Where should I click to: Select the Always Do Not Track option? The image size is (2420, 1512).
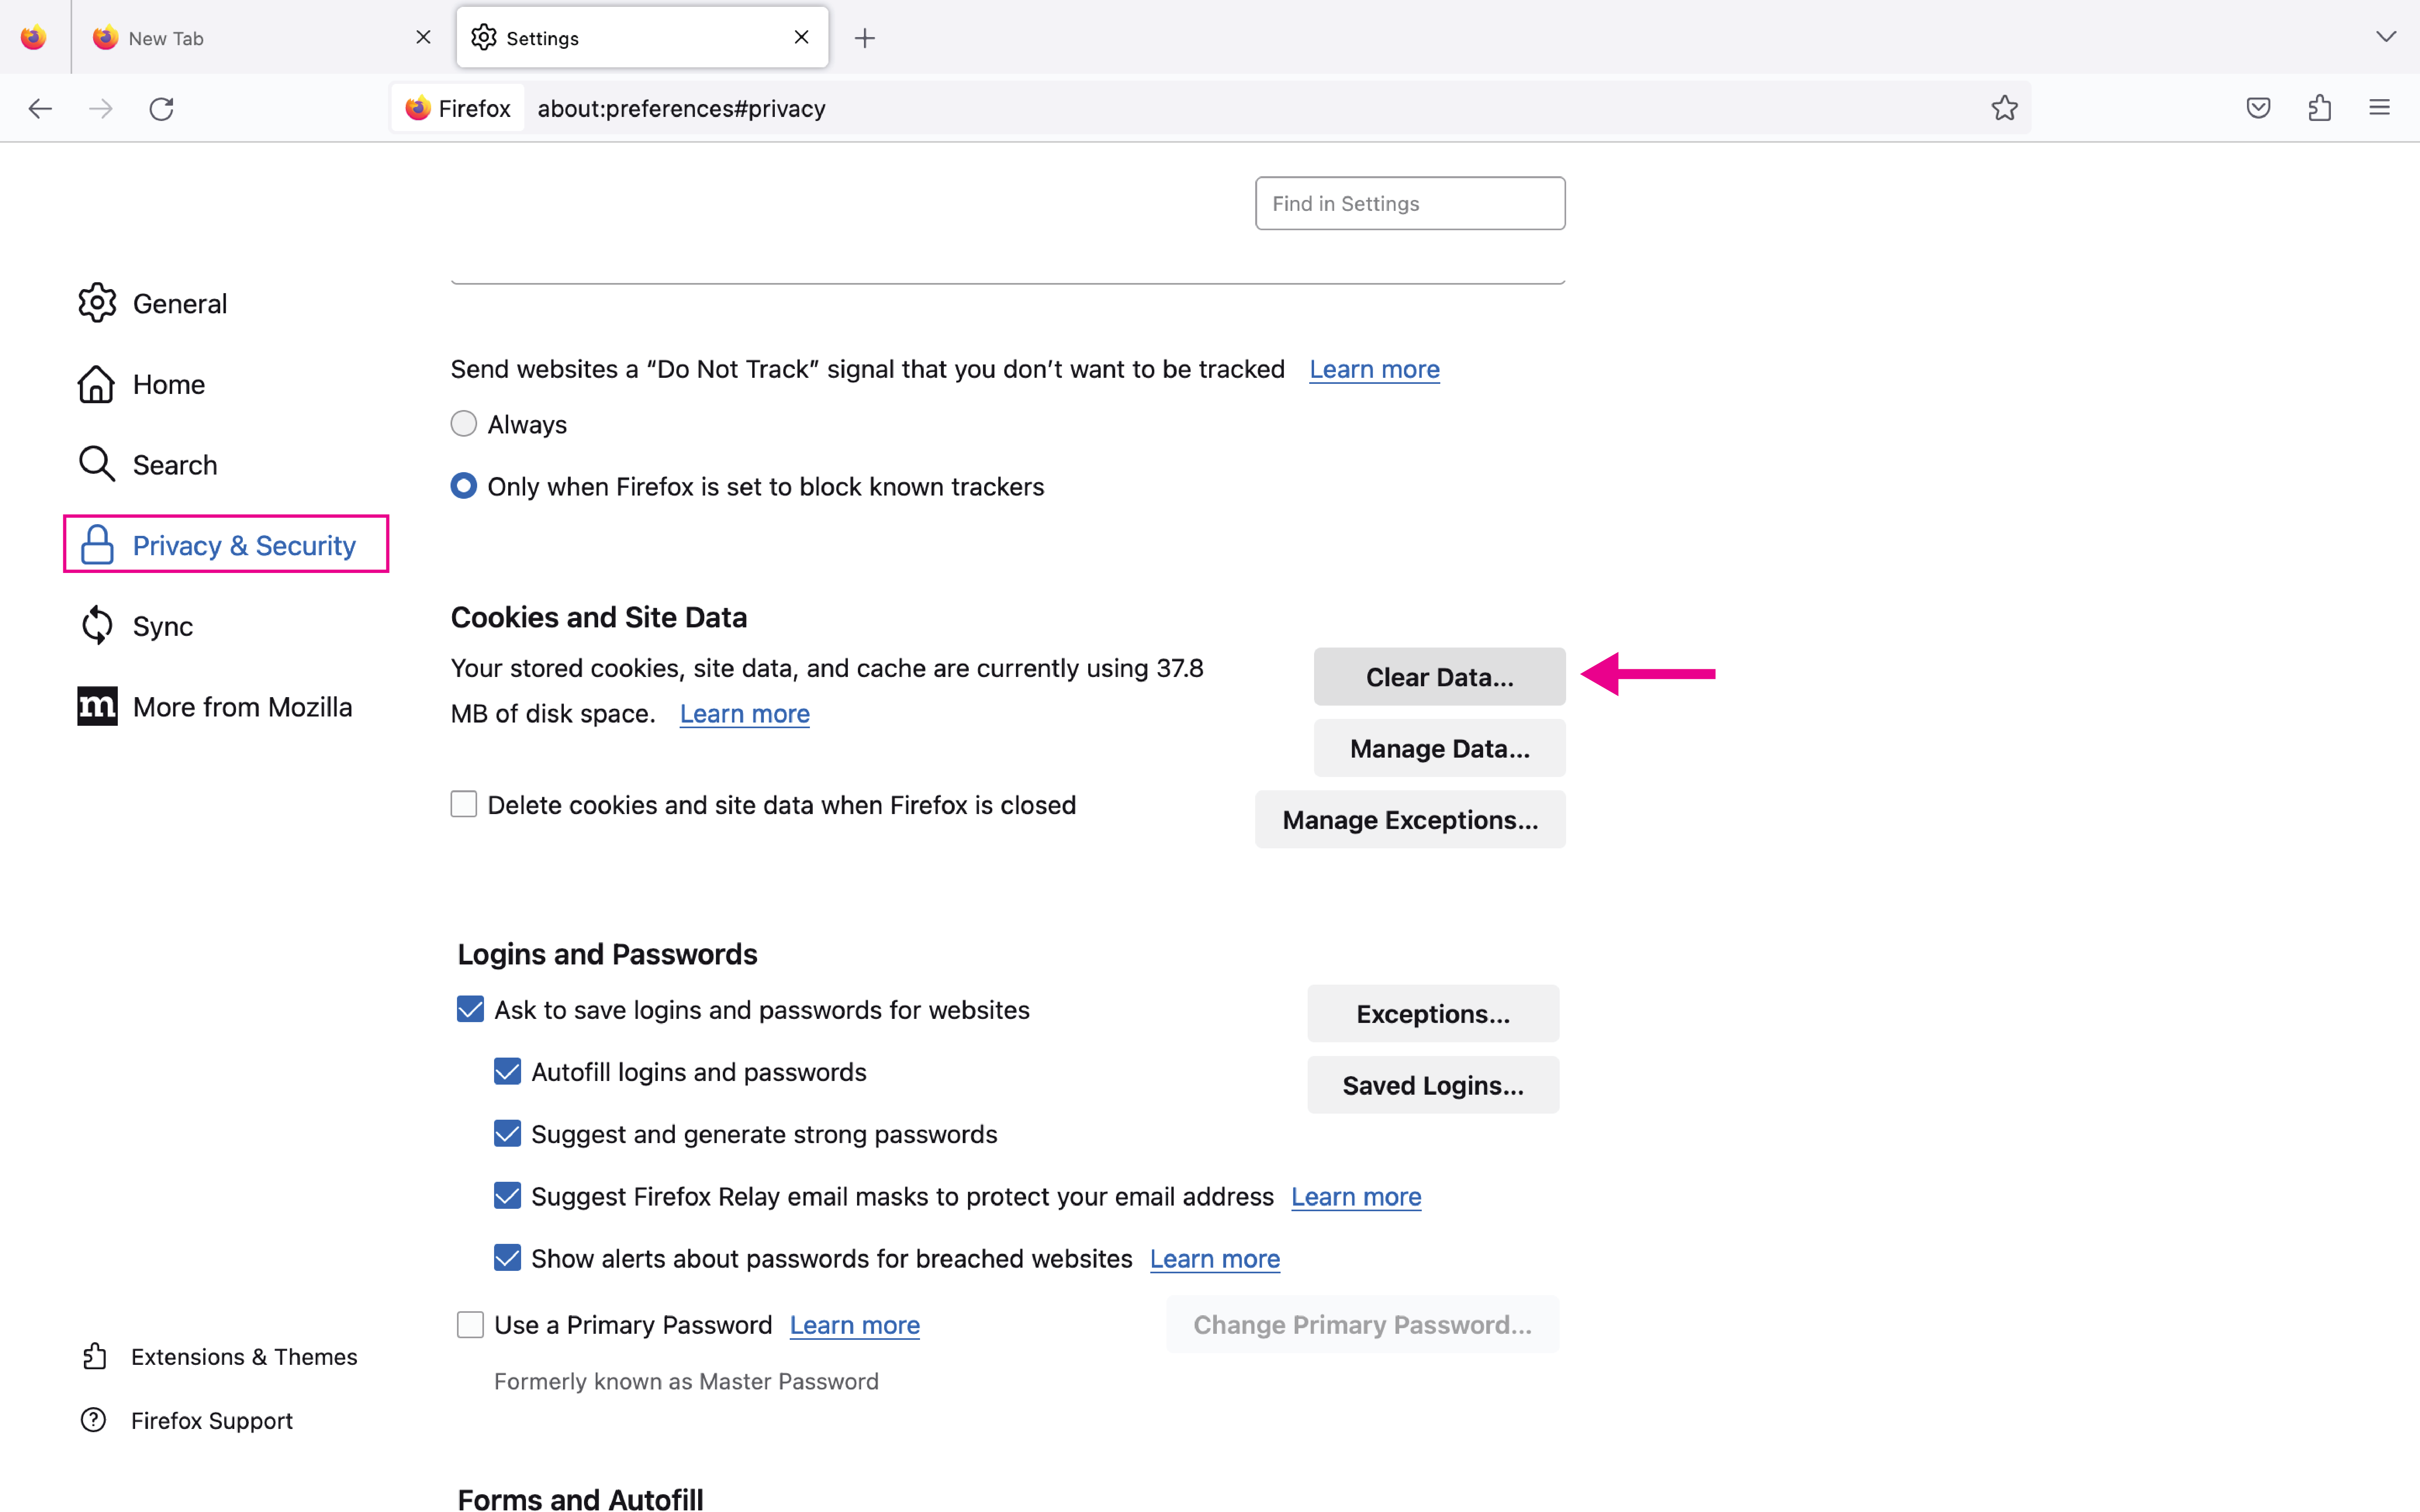tap(464, 424)
